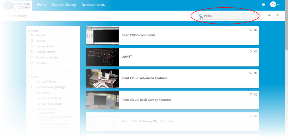Go to the Achievements page
The height and width of the screenshot is (138, 288).
click(x=93, y=4)
